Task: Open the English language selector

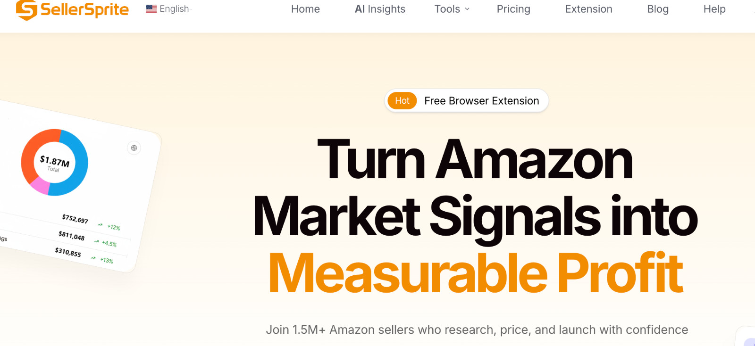Action: [174, 9]
